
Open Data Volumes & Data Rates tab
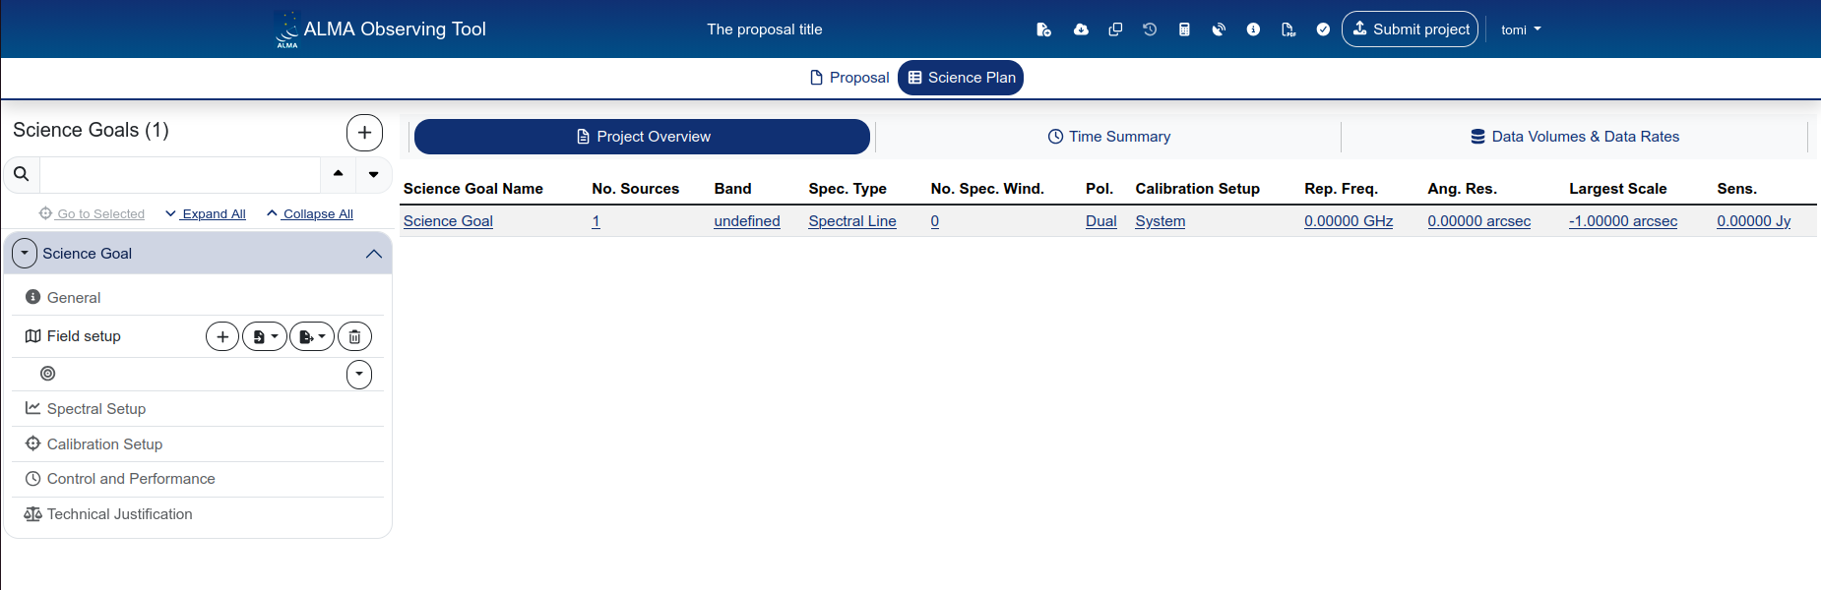[1575, 137]
